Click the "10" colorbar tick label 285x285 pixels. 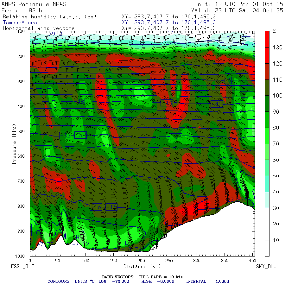click(x=276, y=240)
